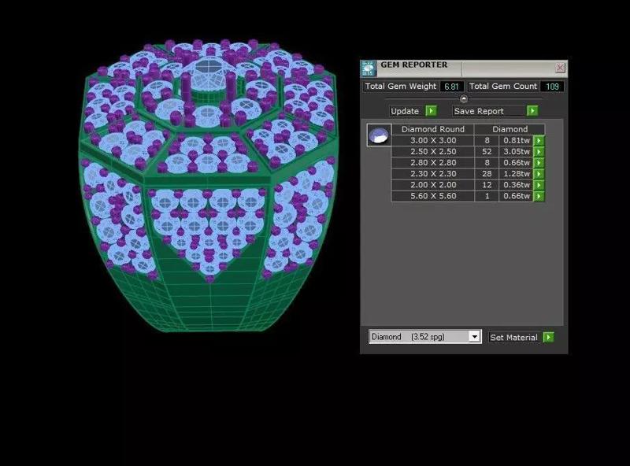630x466 pixels.
Task: Select the 2.50 X 2.50 size cell
Action: click(433, 152)
